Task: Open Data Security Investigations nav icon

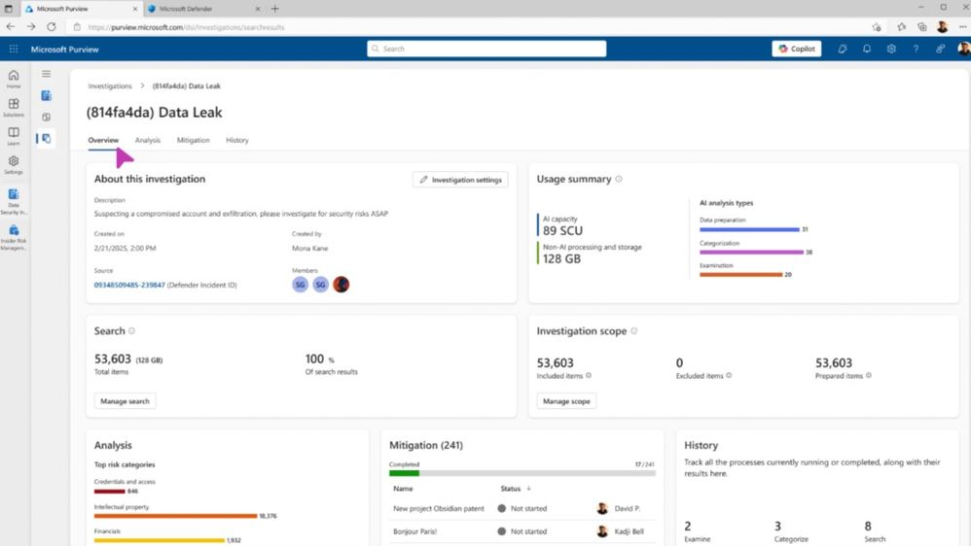Action: [14, 201]
